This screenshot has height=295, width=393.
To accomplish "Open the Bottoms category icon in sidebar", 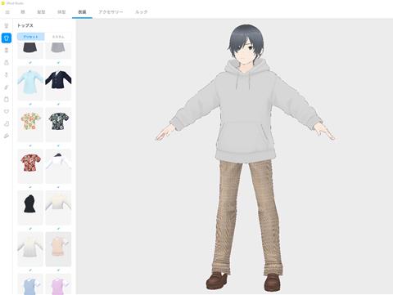I will pyautogui.click(x=7, y=50).
